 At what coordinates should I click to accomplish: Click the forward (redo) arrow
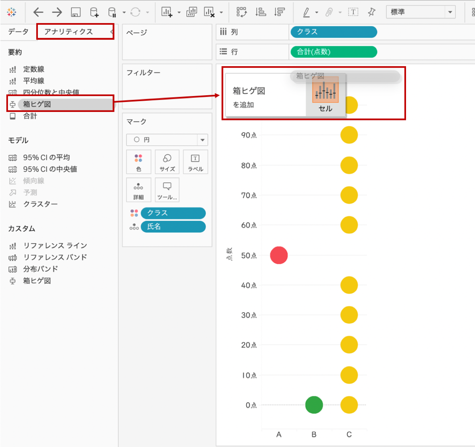click(x=57, y=12)
